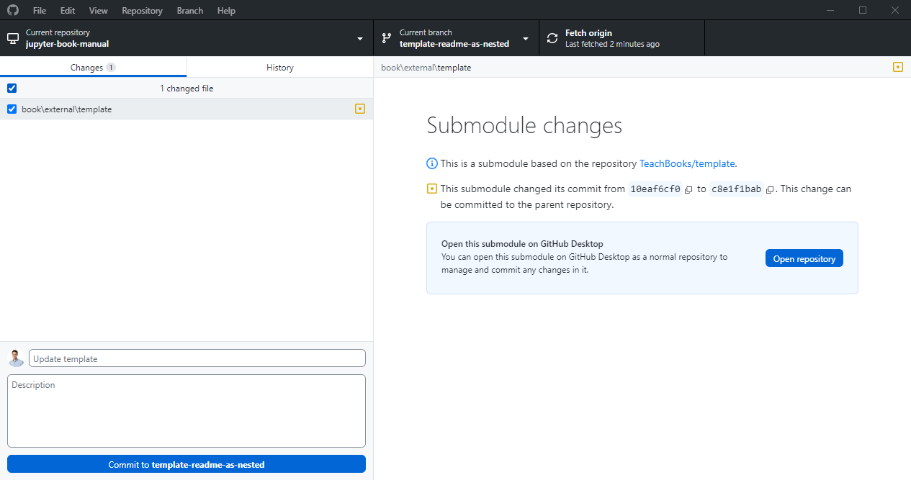Uncheck the book\external\template file checkbox

pos(12,109)
